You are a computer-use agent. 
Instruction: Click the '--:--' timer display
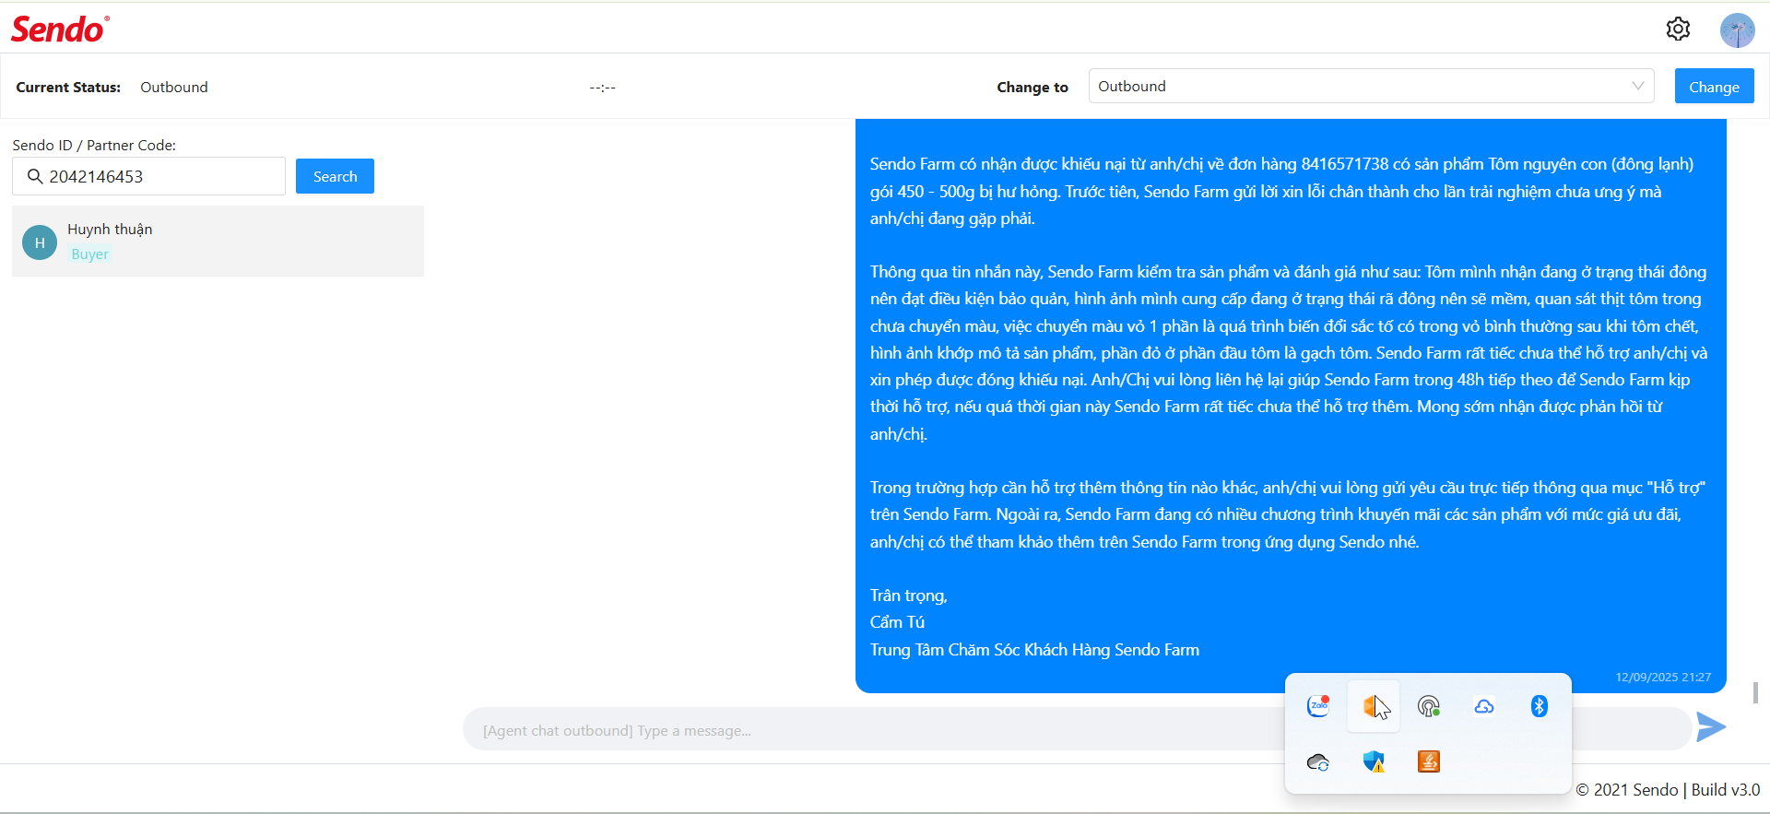point(602,88)
